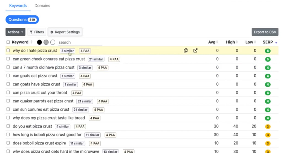Check 'how long is boboli pizza crust good for'
This screenshot has height=153, width=283.
[8, 134]
